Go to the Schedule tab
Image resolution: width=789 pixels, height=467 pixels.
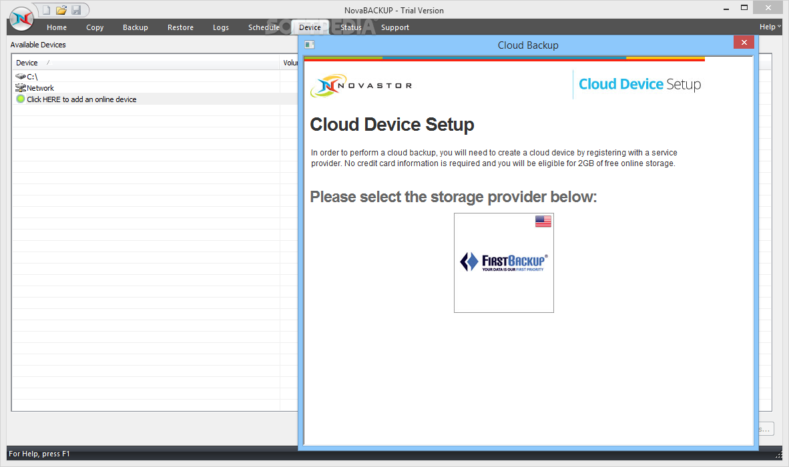coord(264,27)
